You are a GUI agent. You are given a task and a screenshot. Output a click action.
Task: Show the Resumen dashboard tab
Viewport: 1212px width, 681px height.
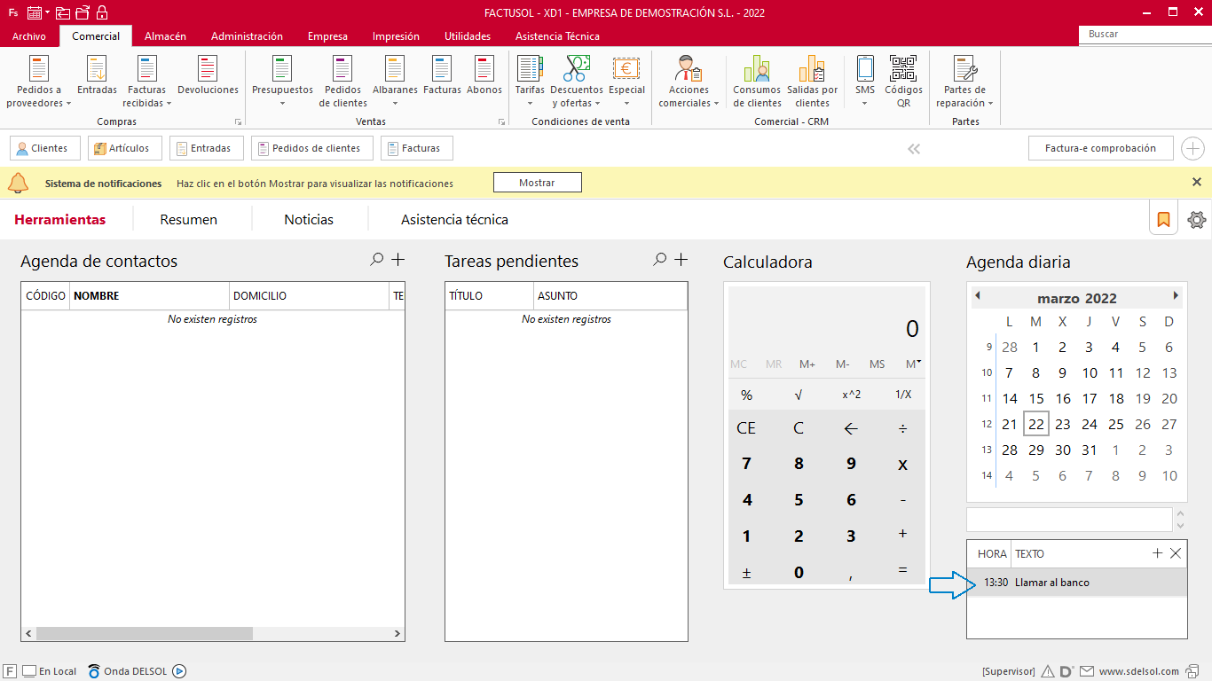(189, 219)
